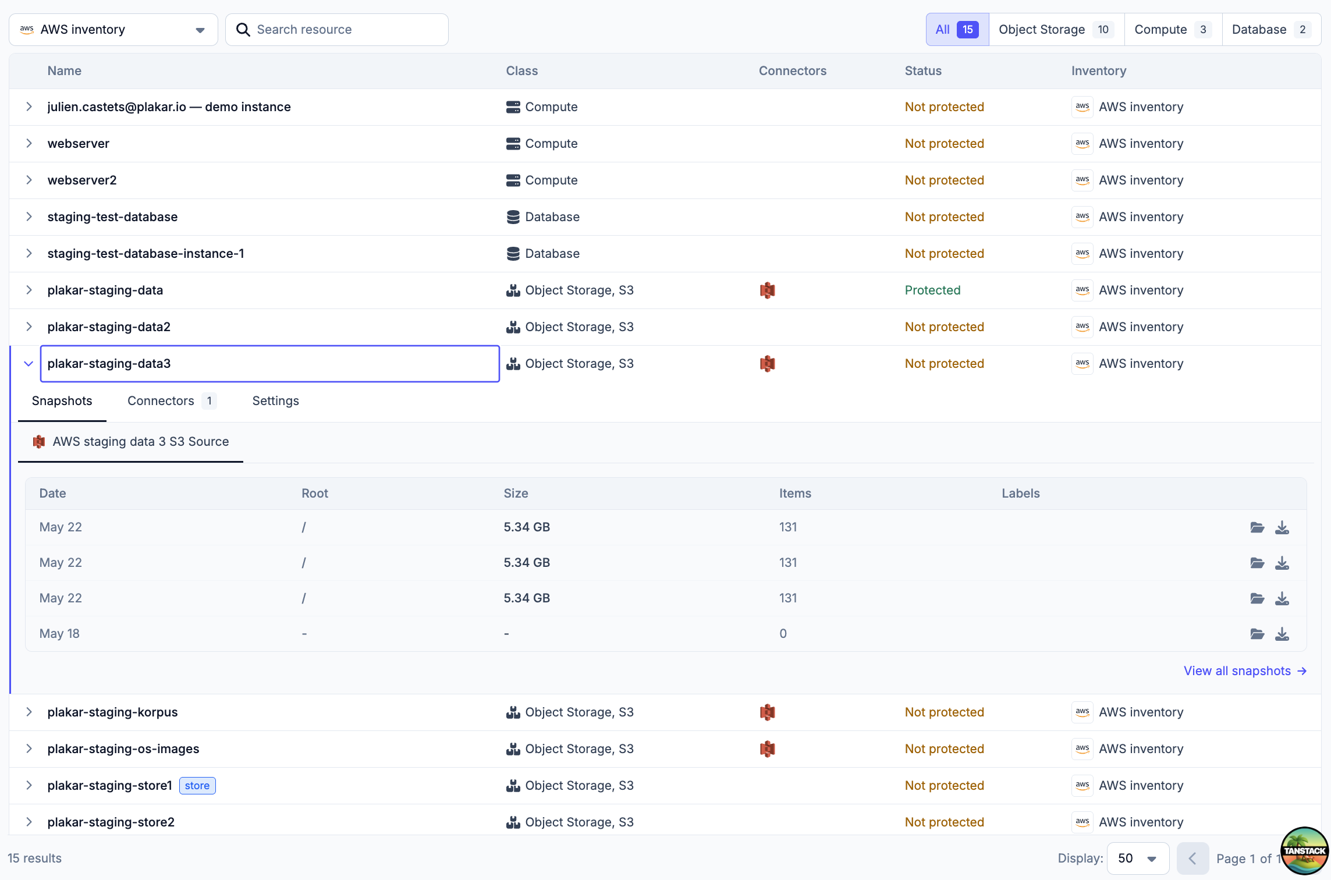Expand the plakar-staging-os-images row

(x=29, y=749)
